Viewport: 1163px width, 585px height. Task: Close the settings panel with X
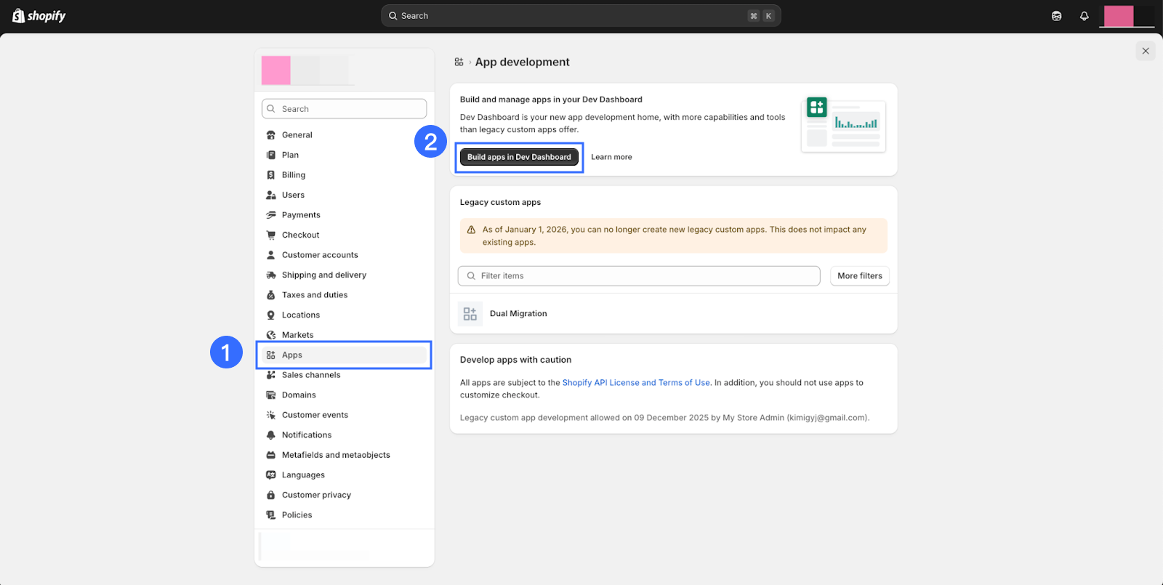coord(1145,51)
